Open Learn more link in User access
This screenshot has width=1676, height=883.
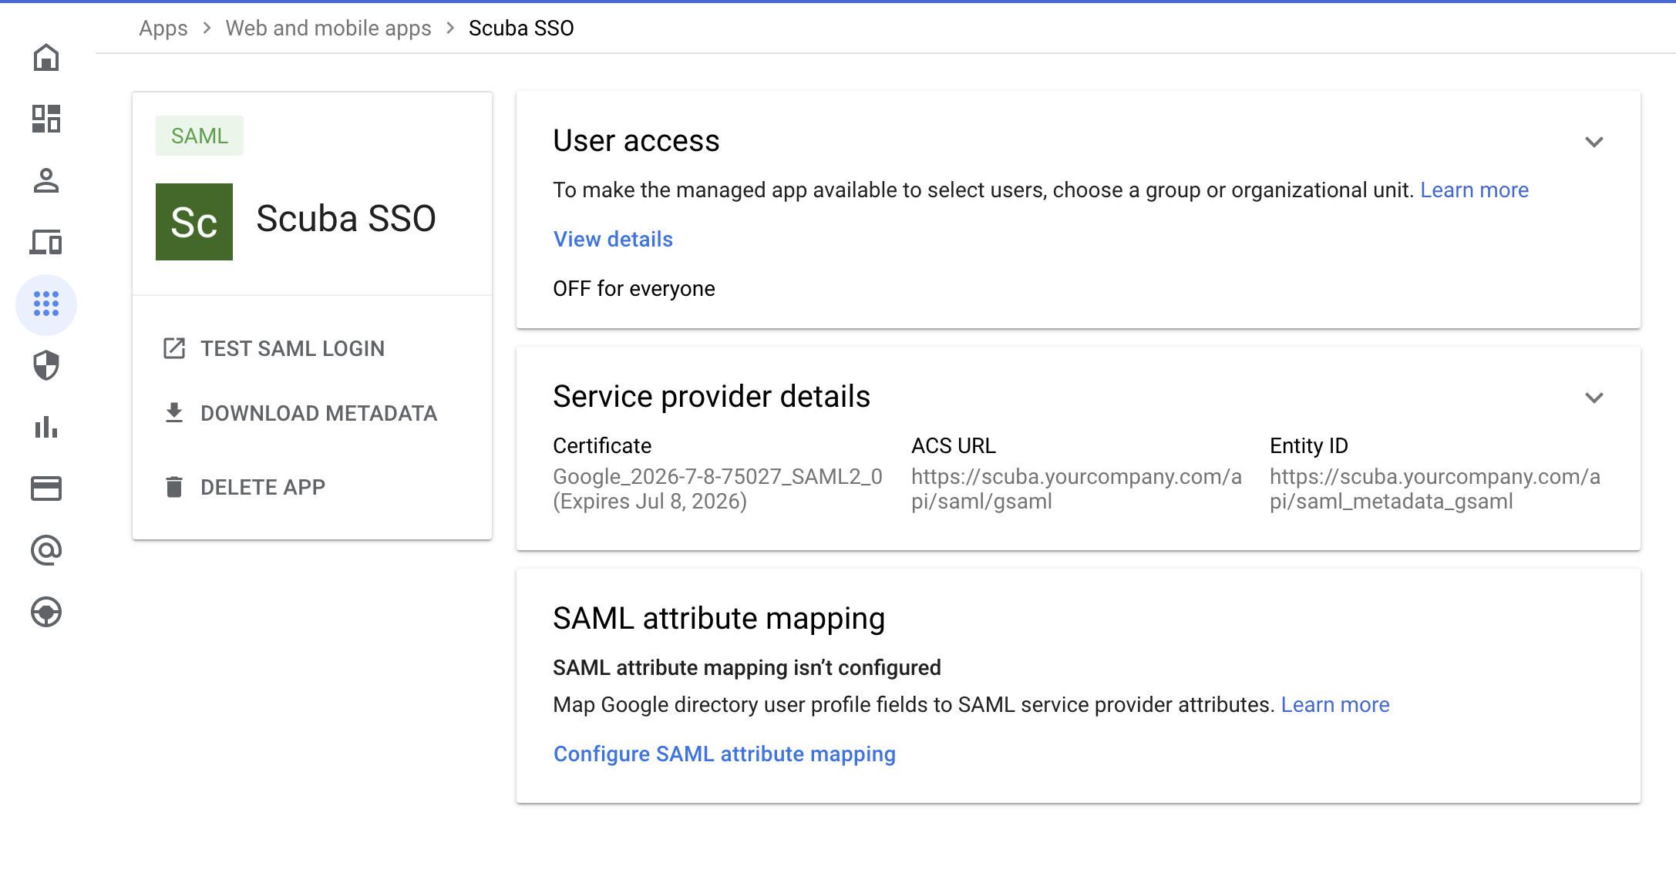click(1474, 190)
